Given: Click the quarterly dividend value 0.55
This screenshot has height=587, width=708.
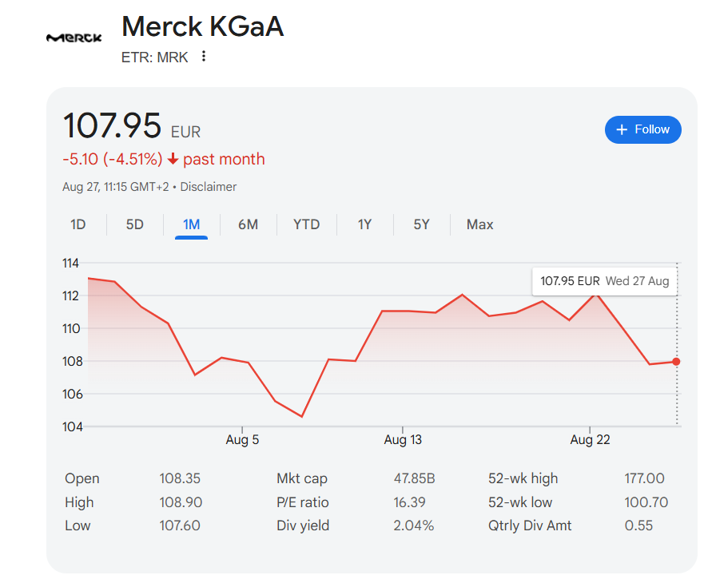Looking at the screenshot, I should 638,526.
